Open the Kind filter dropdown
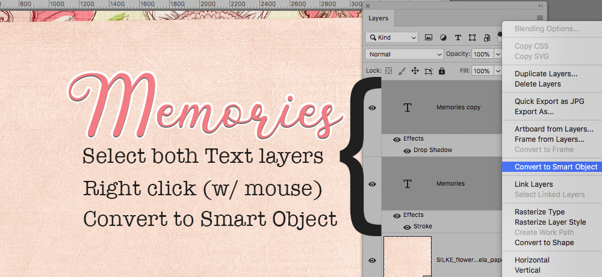This screenshot has height=277, width=602. click(x=391, y=37)
